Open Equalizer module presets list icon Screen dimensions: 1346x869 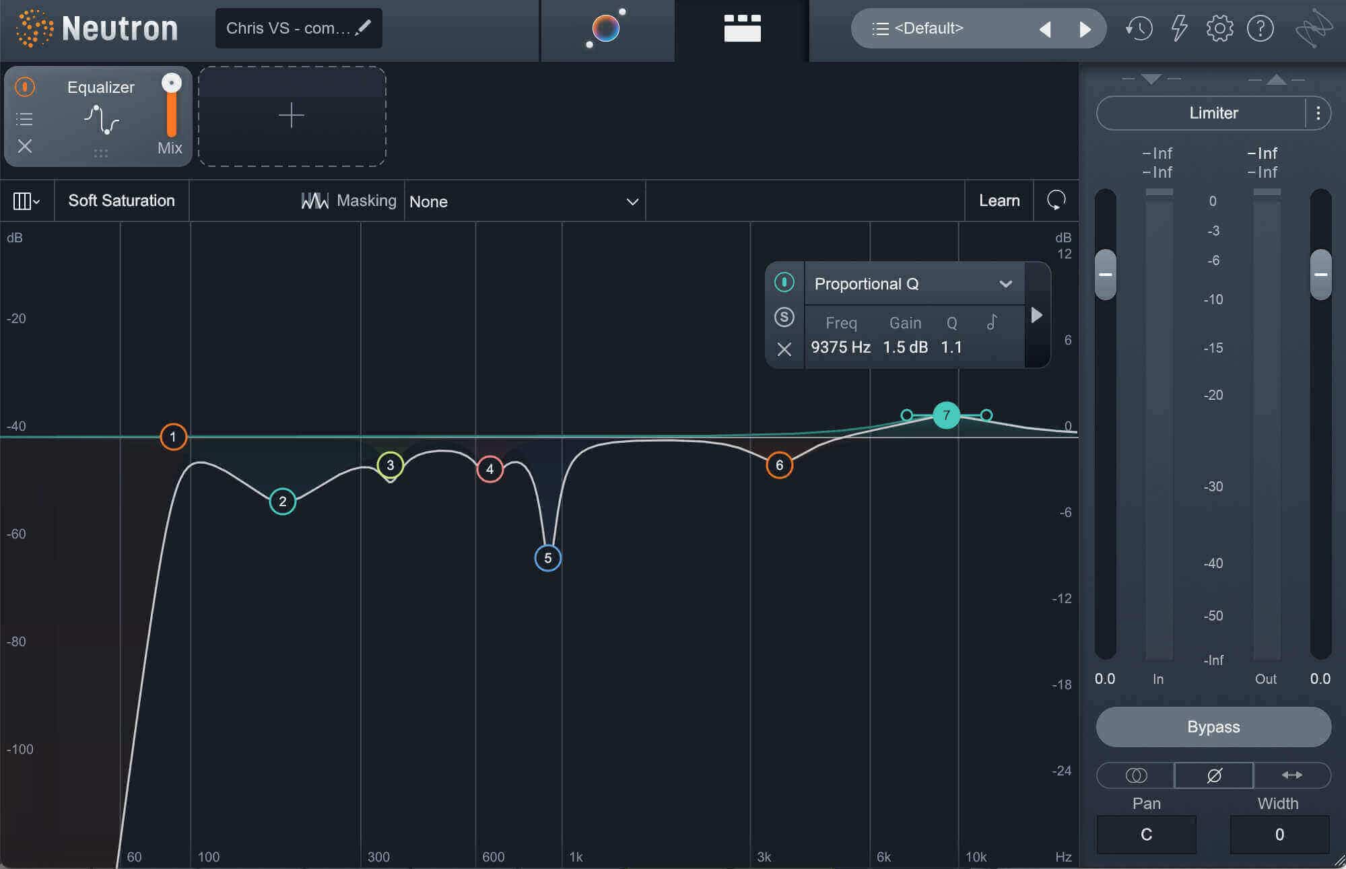point(24,119)
